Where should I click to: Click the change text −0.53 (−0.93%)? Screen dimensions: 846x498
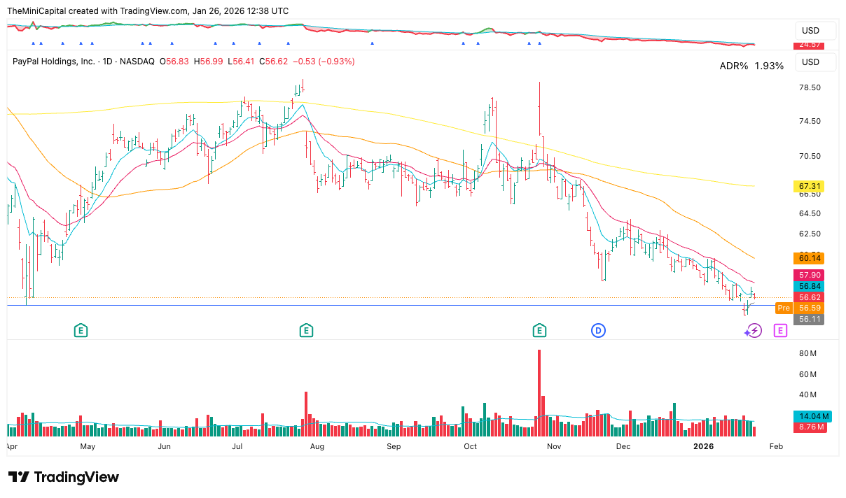coord(323,62)
